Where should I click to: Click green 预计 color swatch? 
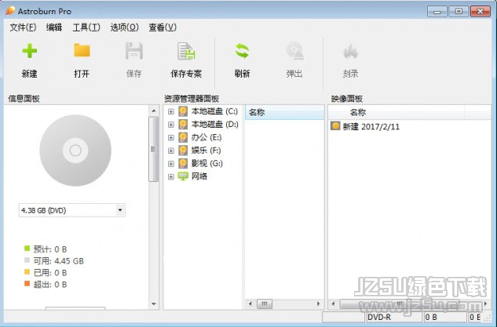coord(27,249)
